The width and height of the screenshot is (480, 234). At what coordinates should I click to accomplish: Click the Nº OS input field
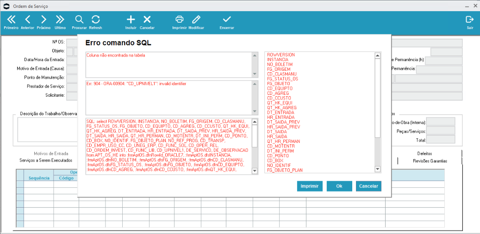[72, 42]
